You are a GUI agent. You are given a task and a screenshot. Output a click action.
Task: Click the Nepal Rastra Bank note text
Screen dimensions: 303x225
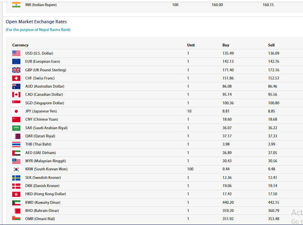(38, 30)
